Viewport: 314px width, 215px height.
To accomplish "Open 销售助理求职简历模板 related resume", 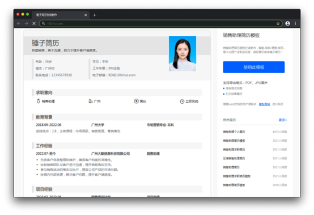I will pos(237,176).
